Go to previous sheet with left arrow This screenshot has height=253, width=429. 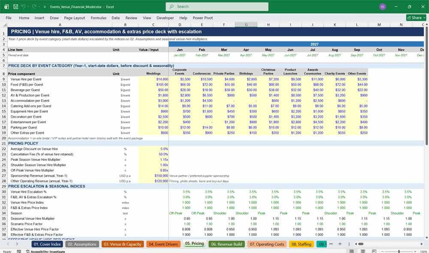pyautogui.click(x=8, y=244)
